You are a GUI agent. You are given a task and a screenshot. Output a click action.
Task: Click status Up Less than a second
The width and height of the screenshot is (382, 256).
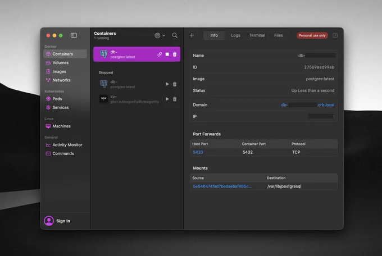tap(313, 90)
